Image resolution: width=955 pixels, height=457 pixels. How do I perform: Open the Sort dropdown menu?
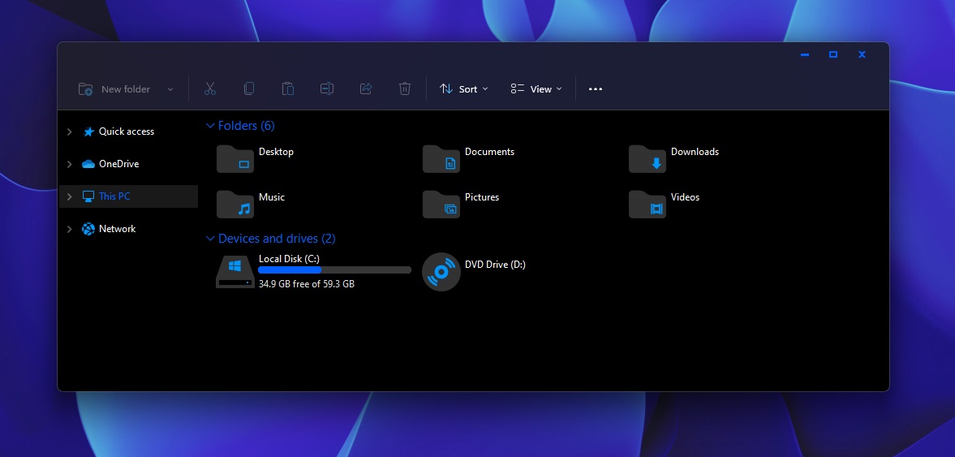[464, 89]
